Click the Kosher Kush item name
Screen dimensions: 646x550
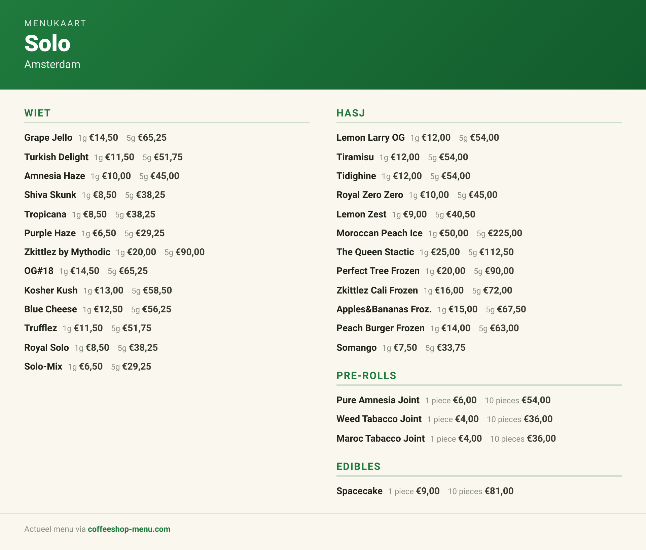click(x=51, y=290)
